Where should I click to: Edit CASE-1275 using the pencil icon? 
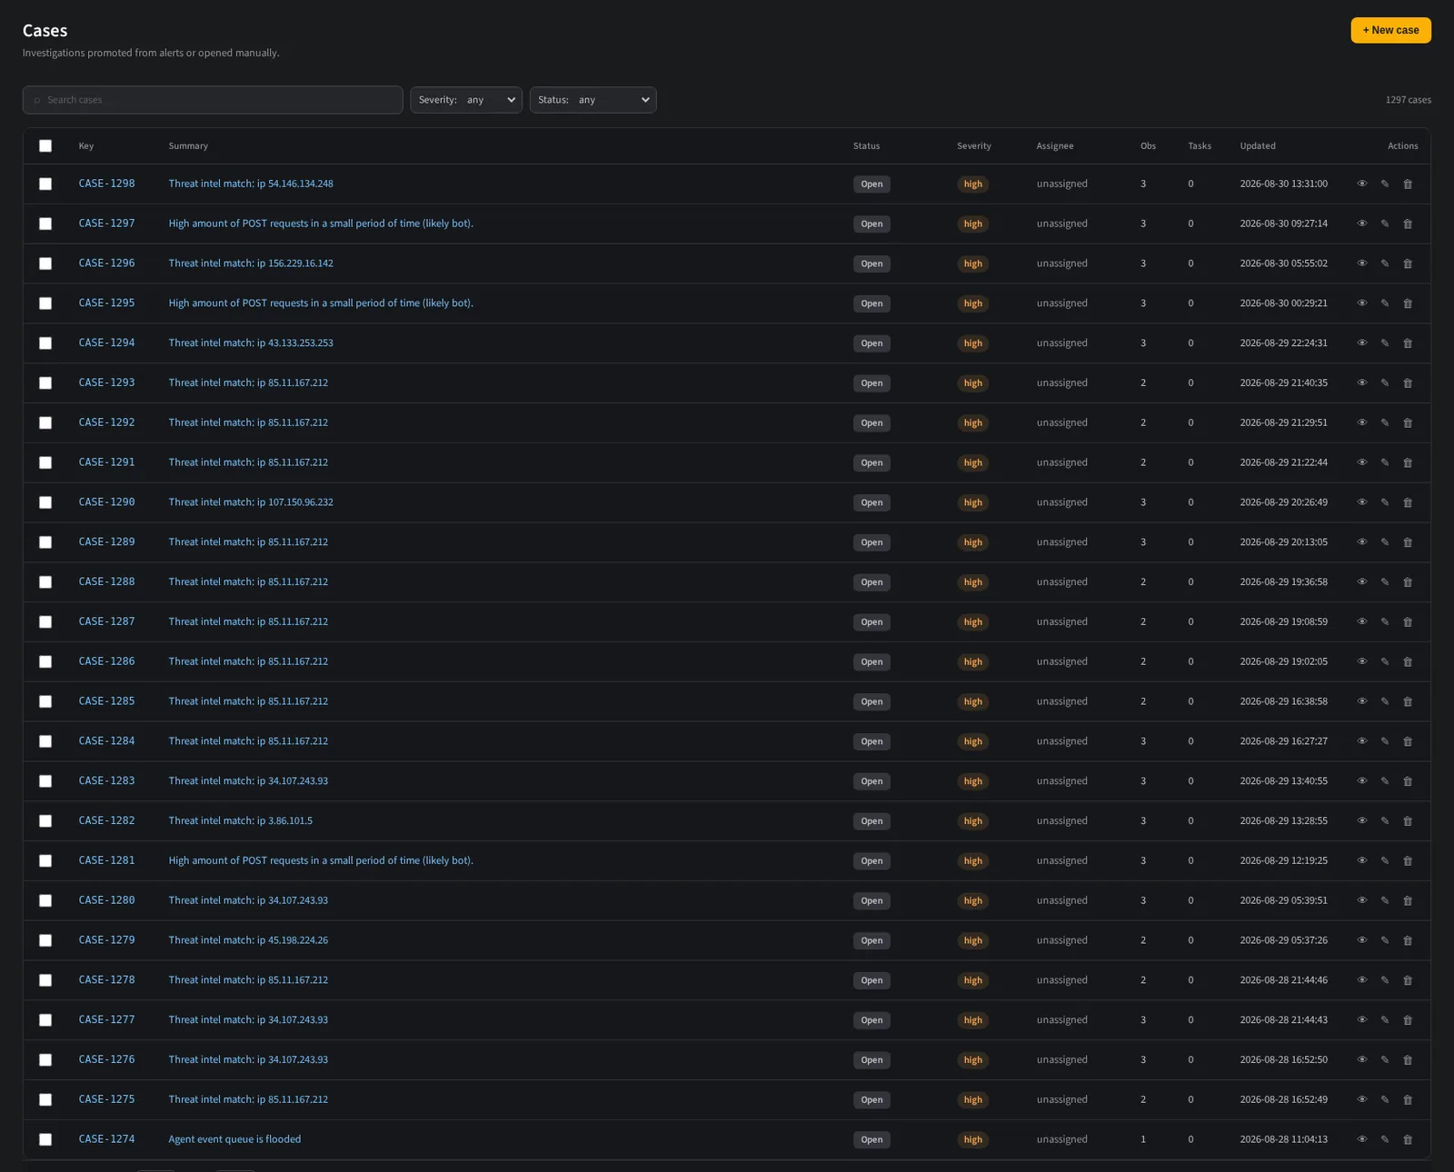1385,1099
